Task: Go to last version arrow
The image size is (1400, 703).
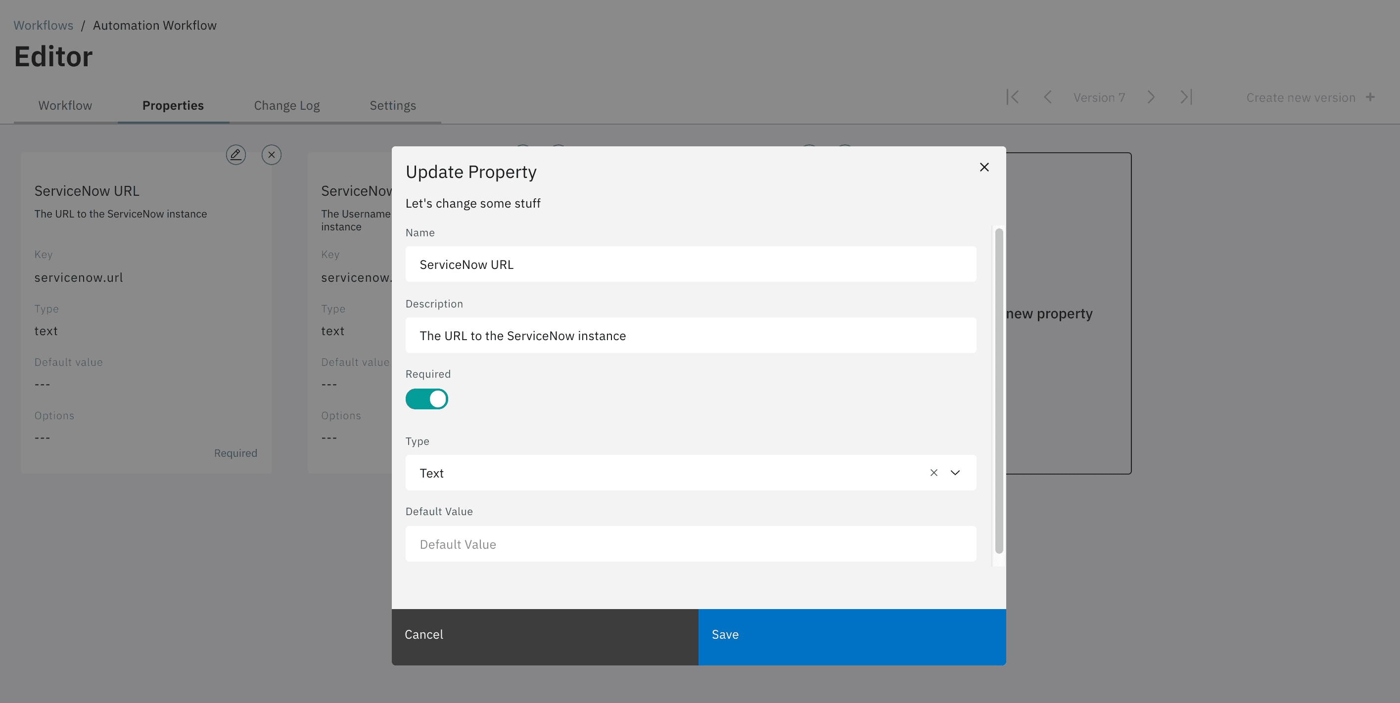Action: point(1186,97)
